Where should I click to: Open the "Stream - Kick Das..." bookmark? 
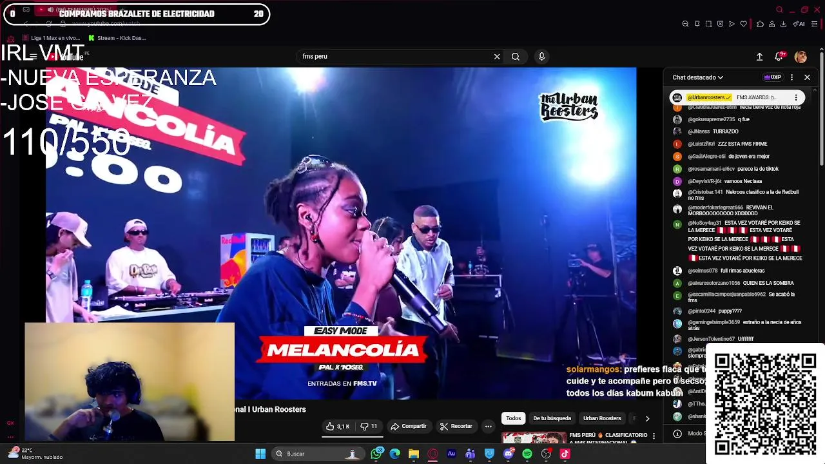[x=117, y=38]
